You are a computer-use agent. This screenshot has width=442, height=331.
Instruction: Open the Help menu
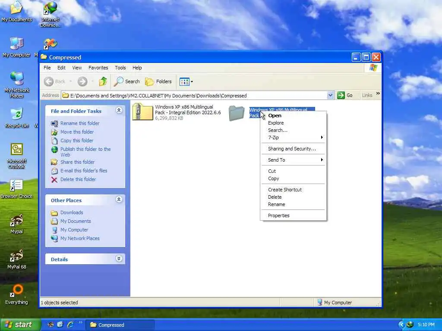click(137, 68)
